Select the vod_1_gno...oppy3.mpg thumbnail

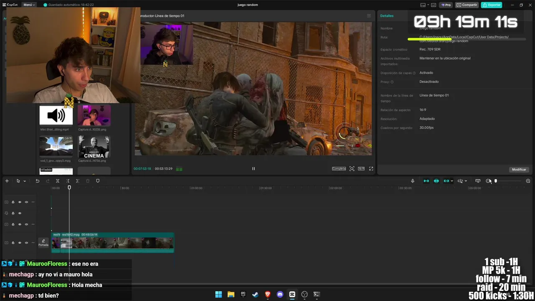(56, 146)
